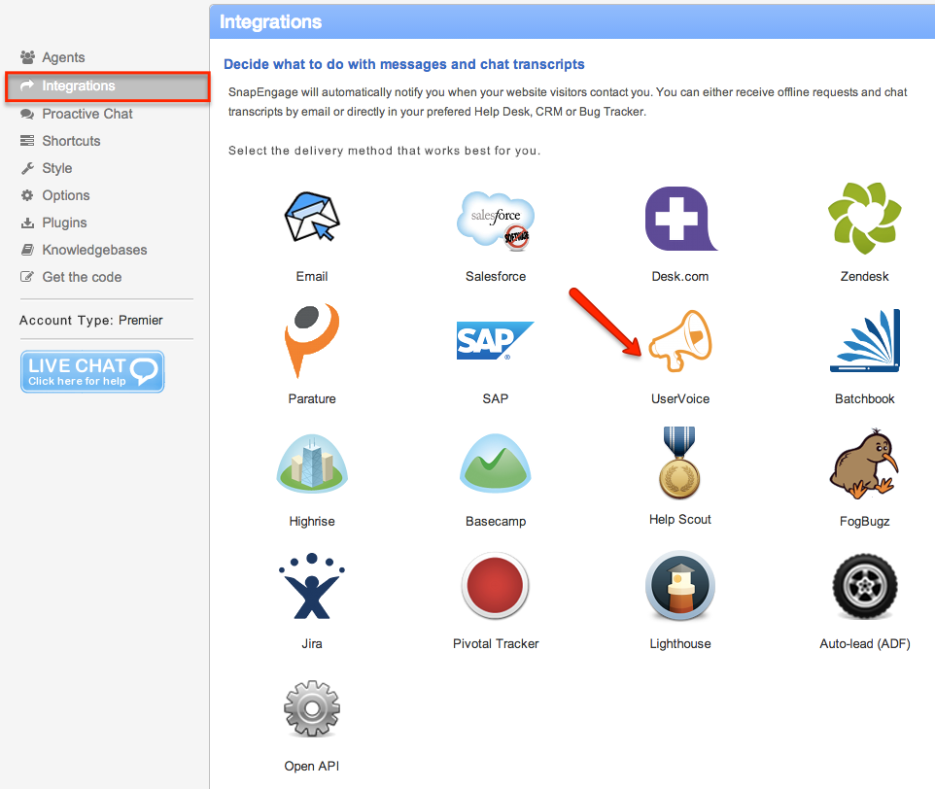Choose the Parature orange logo icon
Image resolution: width=935 pixels, height=789 pixels.
(312, 340)
